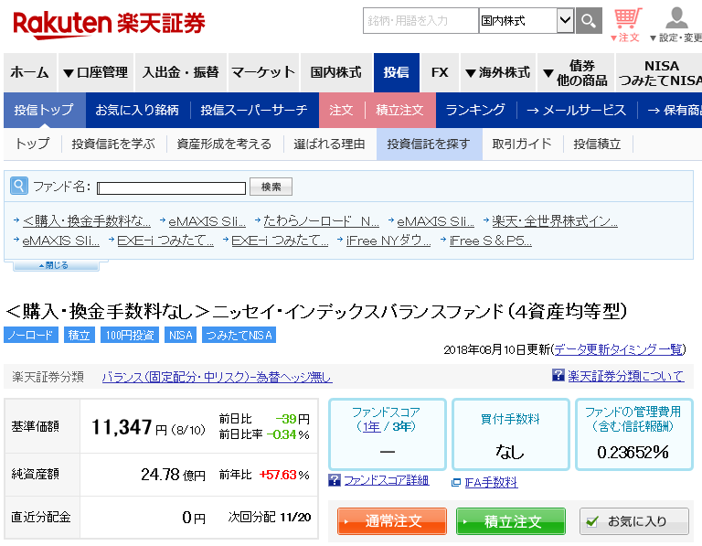Click the pink 注文 submenu item

pos(341,110)
